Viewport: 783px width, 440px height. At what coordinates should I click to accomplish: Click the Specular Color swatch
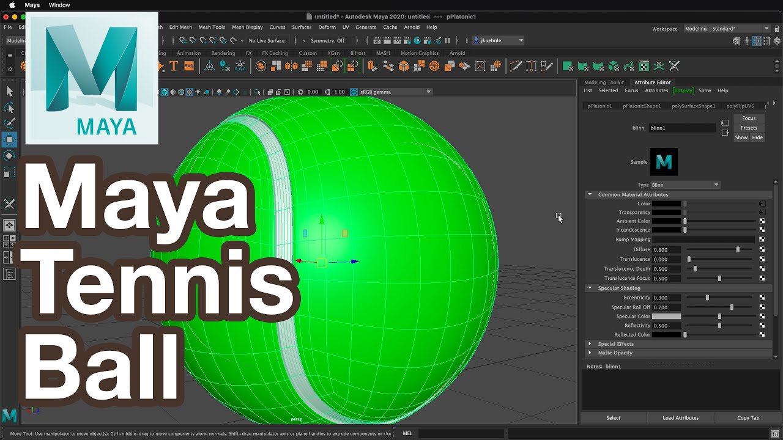coord(666,316)
